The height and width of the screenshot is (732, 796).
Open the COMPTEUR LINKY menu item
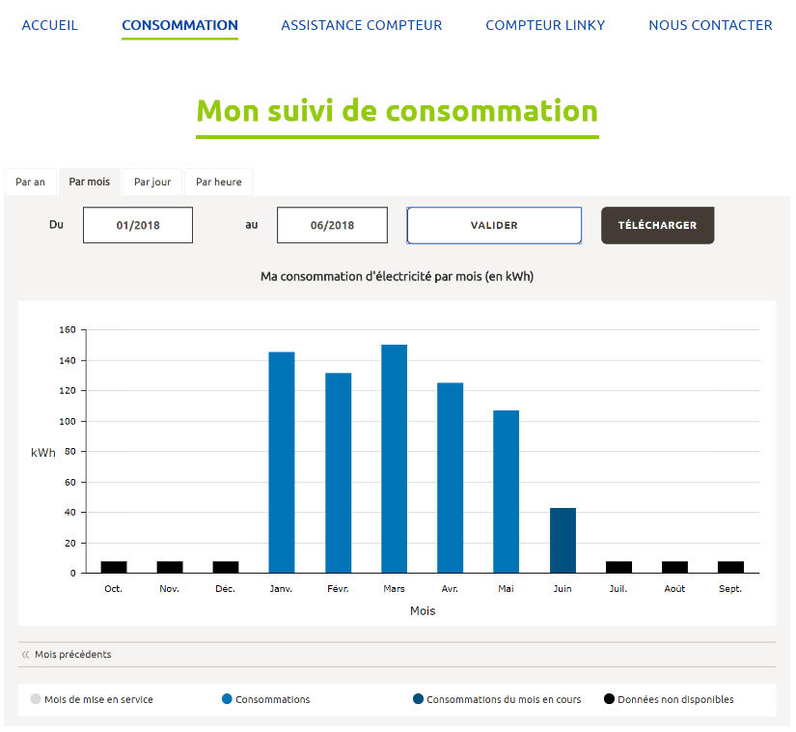coord(545,25)
